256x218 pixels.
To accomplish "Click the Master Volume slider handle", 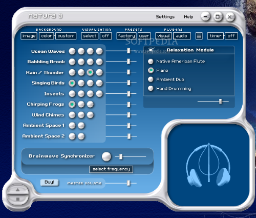I will [129, 183].
